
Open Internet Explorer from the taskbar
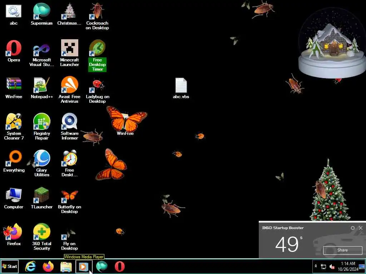click(30, 267)
